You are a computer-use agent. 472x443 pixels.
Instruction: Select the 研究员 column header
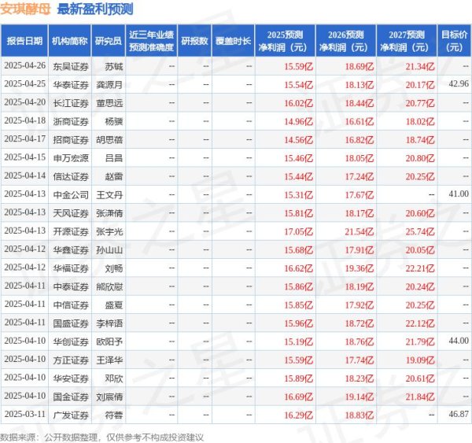pos(109,40)
